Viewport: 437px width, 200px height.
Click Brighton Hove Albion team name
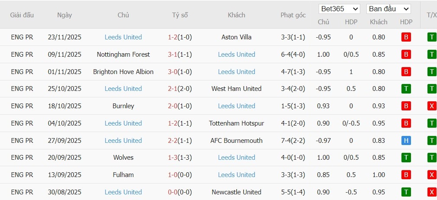pos(123,72)
